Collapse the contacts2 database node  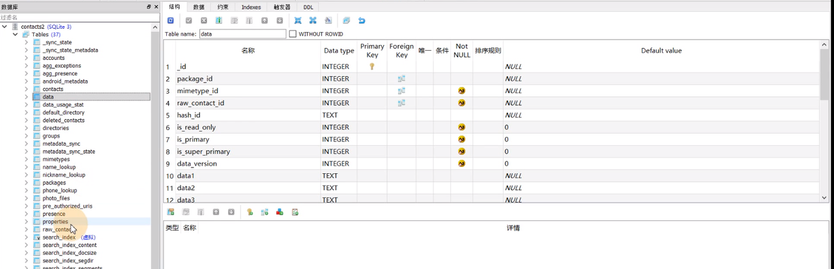tap(6, 27)
